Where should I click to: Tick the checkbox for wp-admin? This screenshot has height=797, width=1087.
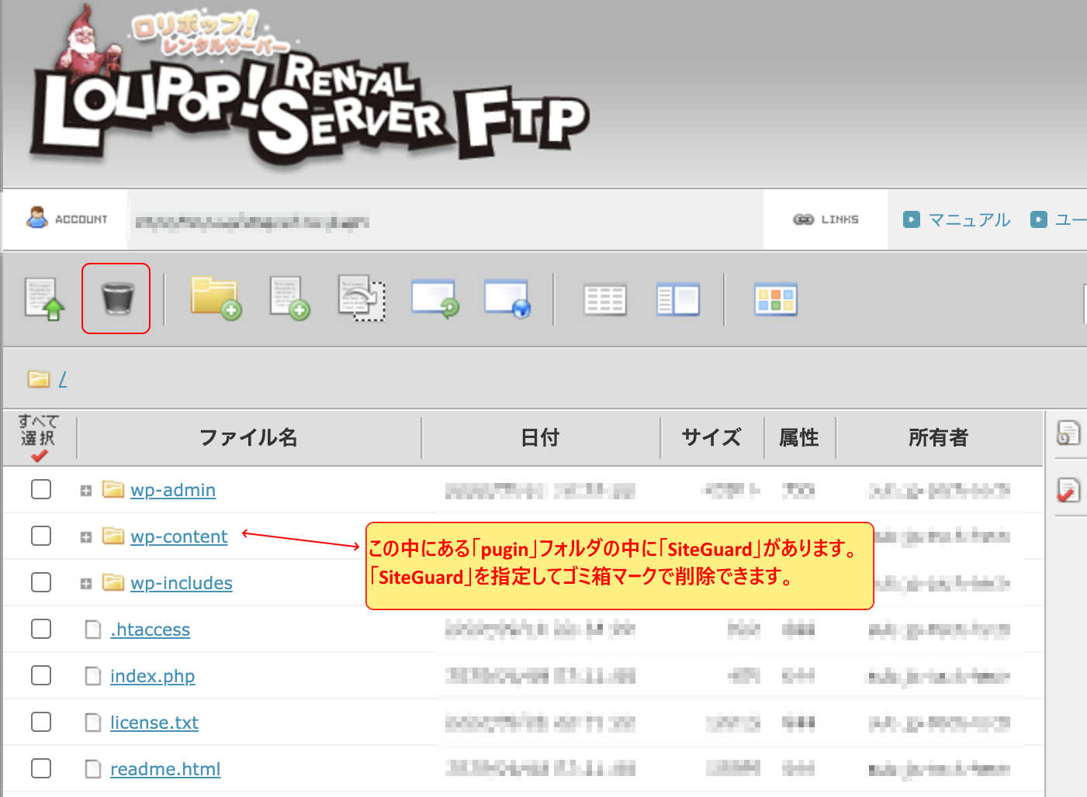coord(41,489)
